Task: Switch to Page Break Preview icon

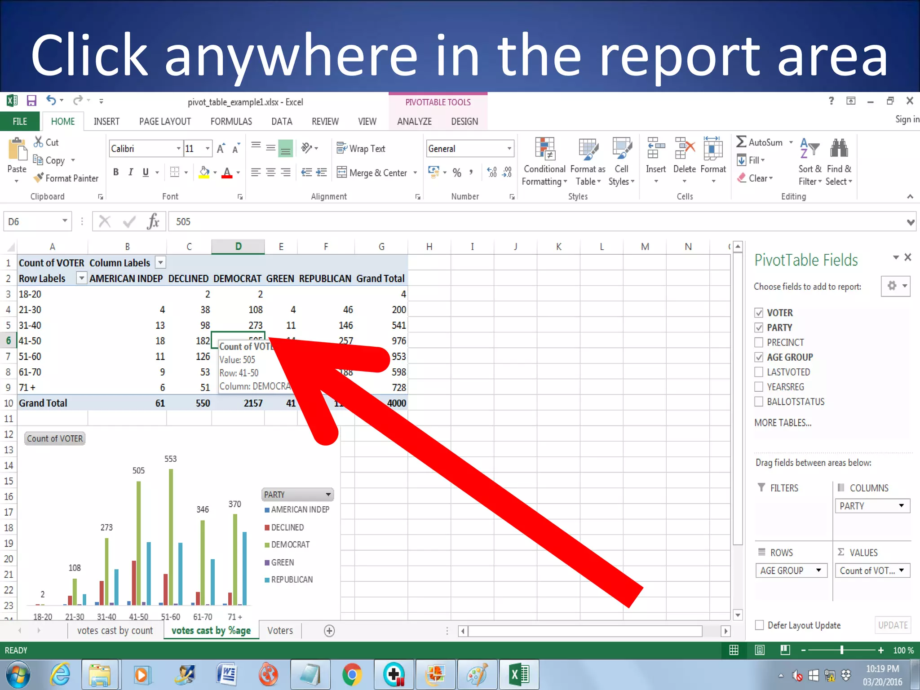Action: pyautogui.click(x=785, y=650)
